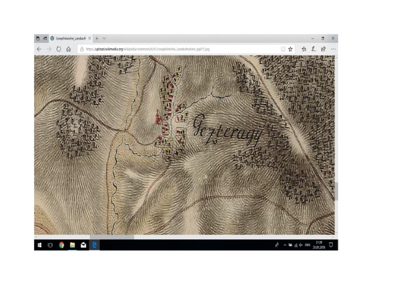
Task: Show hidden system tray icons
Action: click(x=285, y=245)
